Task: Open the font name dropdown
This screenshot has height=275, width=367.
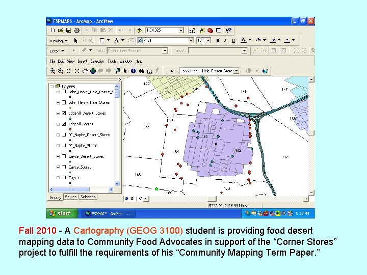Action: click(191, 41)
